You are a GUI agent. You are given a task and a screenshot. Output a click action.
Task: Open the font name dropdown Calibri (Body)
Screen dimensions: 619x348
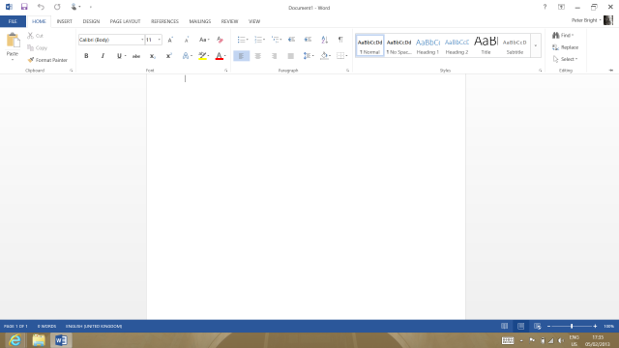click(x=142, y=40)
